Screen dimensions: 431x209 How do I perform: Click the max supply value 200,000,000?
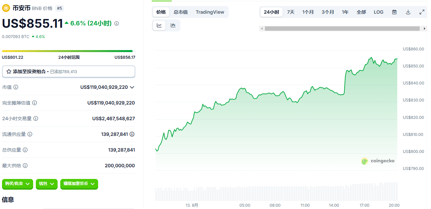tap(120, 166)
